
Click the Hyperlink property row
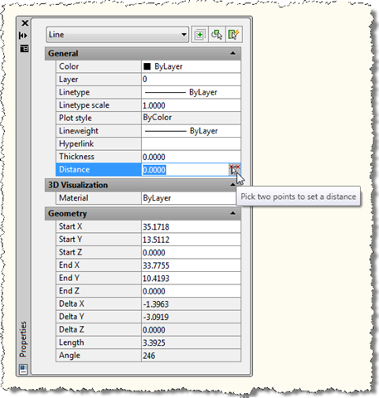coord(148,143)
